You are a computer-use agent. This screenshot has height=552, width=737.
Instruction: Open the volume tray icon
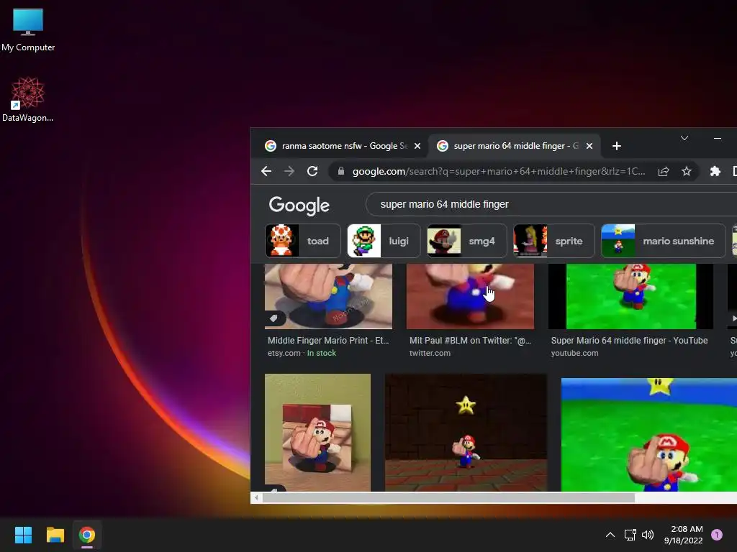point(648,535)
